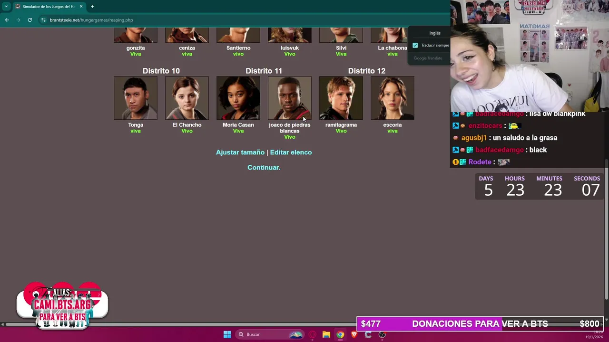Close the Simulador de los Juegos tab

click(81, 7)
